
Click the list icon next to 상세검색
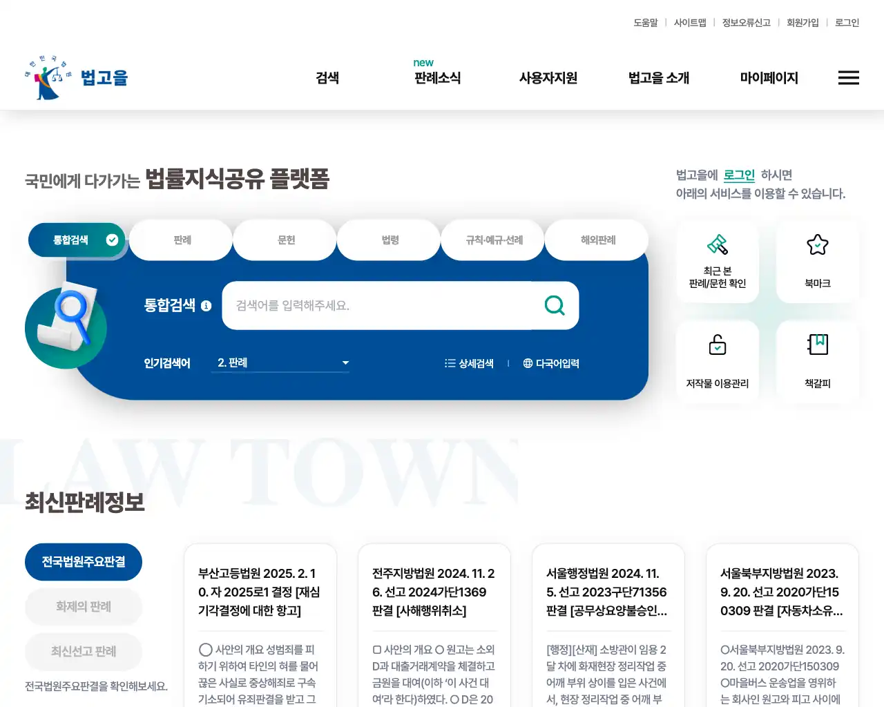[x=450, y=363]
